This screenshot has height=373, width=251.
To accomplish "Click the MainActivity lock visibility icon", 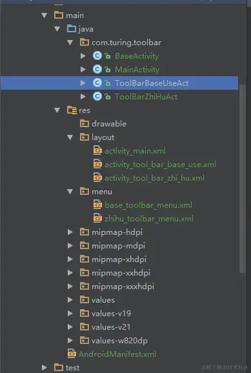I will tap(108, 70).
